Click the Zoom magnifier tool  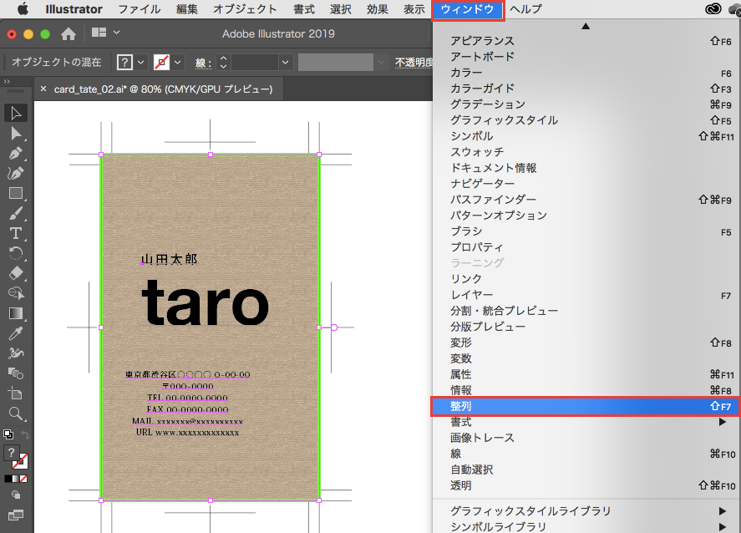click(x=16, y=413)
